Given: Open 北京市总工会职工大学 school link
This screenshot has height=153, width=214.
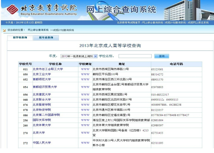Looking at the screenshot, I should tap(48, 69).
